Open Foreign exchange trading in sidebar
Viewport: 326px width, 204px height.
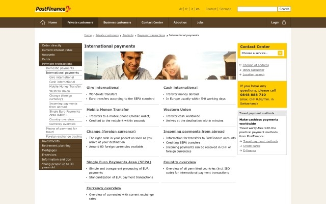[64, 137]
